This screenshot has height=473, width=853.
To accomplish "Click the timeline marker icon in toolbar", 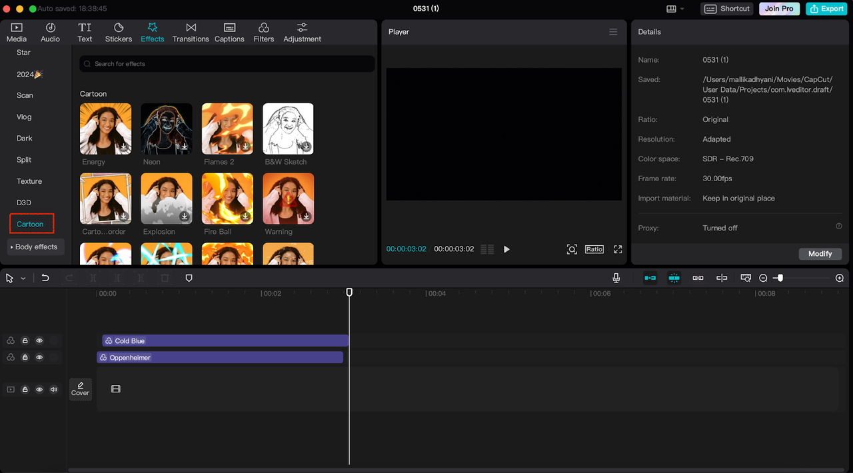I will tap(189, 278).
